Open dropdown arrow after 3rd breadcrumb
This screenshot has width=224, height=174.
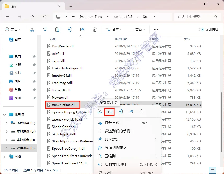point(154,17)
